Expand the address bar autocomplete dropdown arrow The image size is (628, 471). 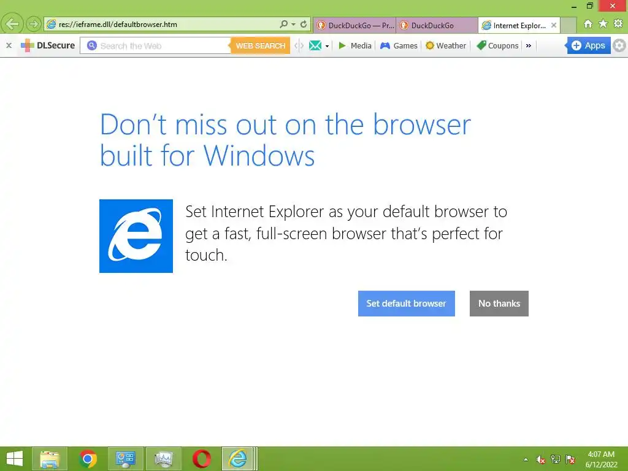pos(294,25)
